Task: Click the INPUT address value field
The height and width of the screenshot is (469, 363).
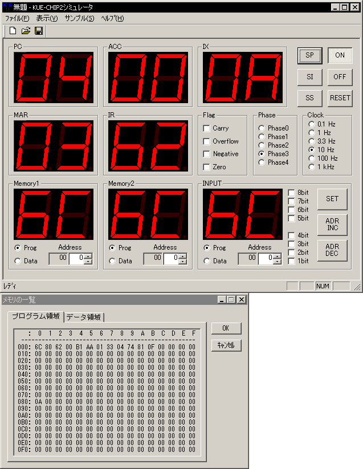Action: click(266, 259)
